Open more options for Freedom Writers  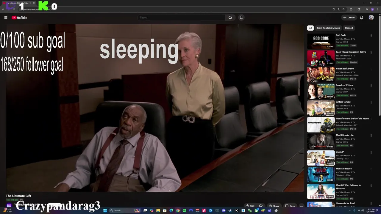[371, 86]
